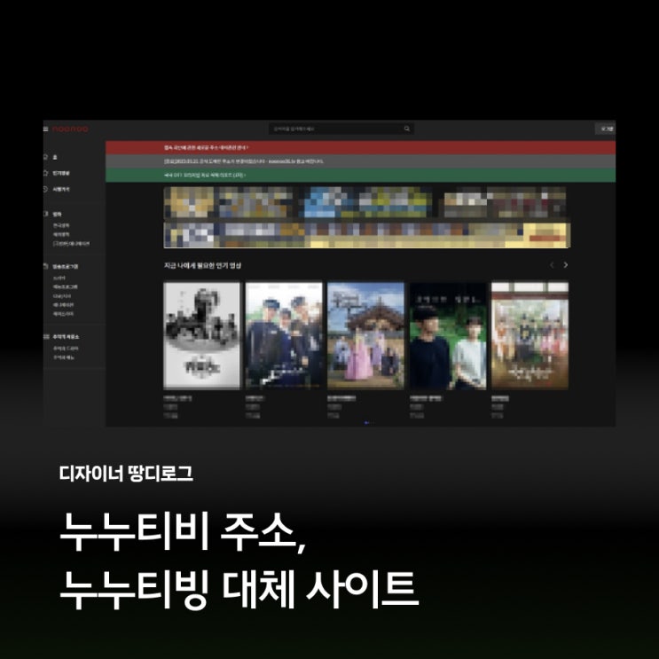The image size is (659, 659).
Task: Click the title under the black-and-white poster
Action: 177,398
